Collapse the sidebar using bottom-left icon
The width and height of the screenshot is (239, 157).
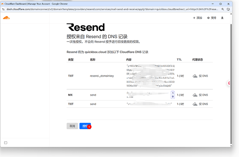tap(6, 143)
